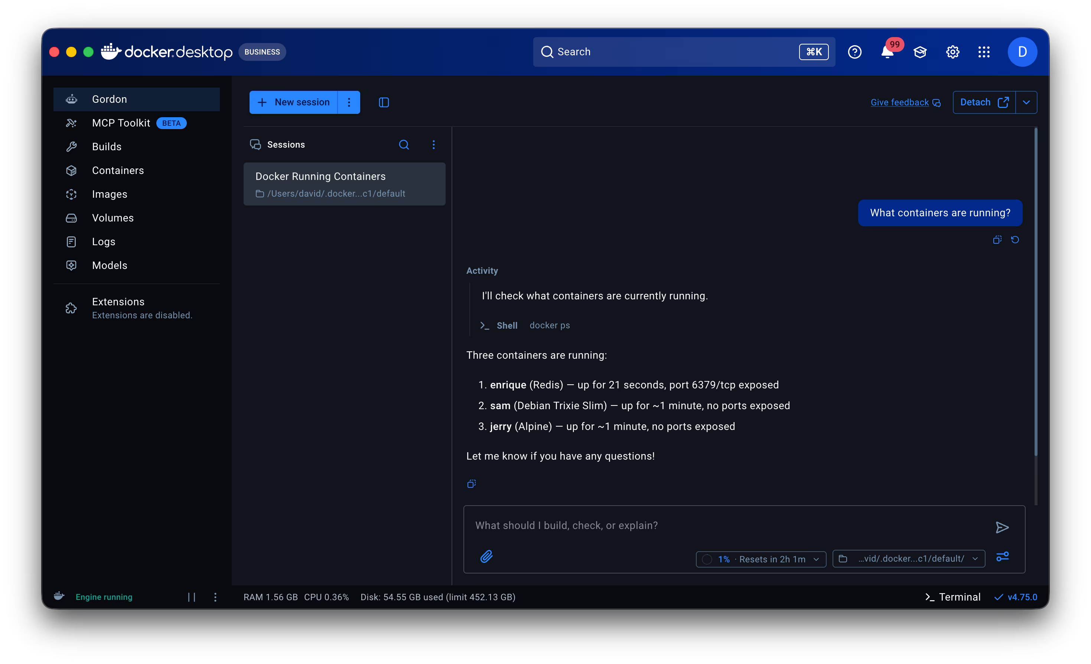Image resolution: width=1091 pixels, height=664 pixels.
Task: Open New session three-dot options
Action: click(x=349, y=102)
